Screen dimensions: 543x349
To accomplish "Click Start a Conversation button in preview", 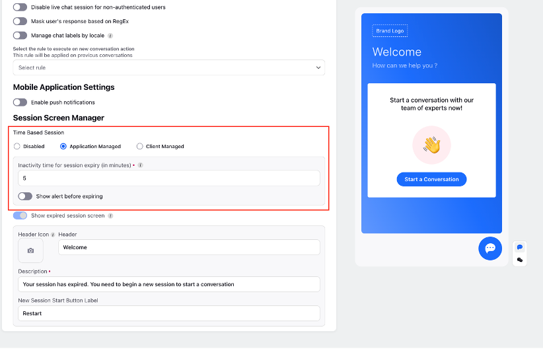I will [x=431, y=179].
